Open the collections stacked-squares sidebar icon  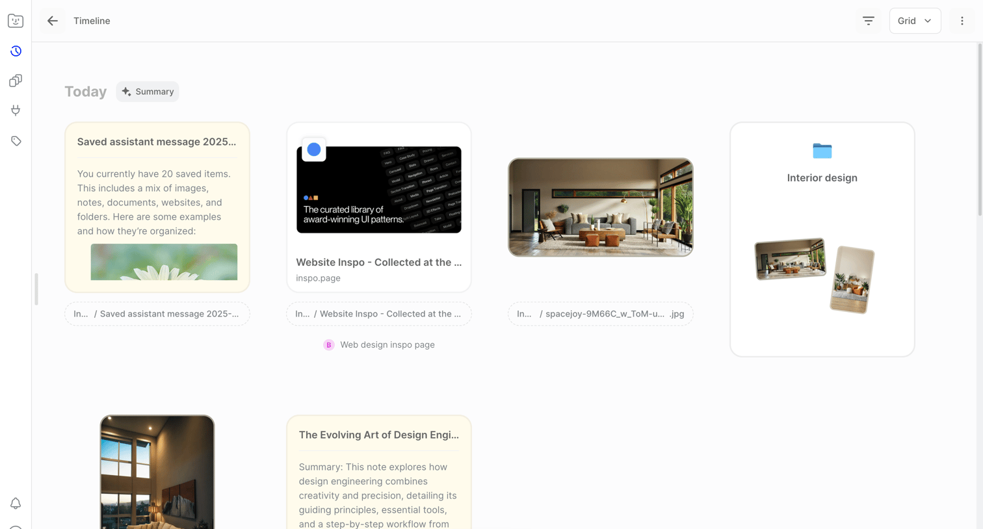pyautogui.click(x=16, y=81)
